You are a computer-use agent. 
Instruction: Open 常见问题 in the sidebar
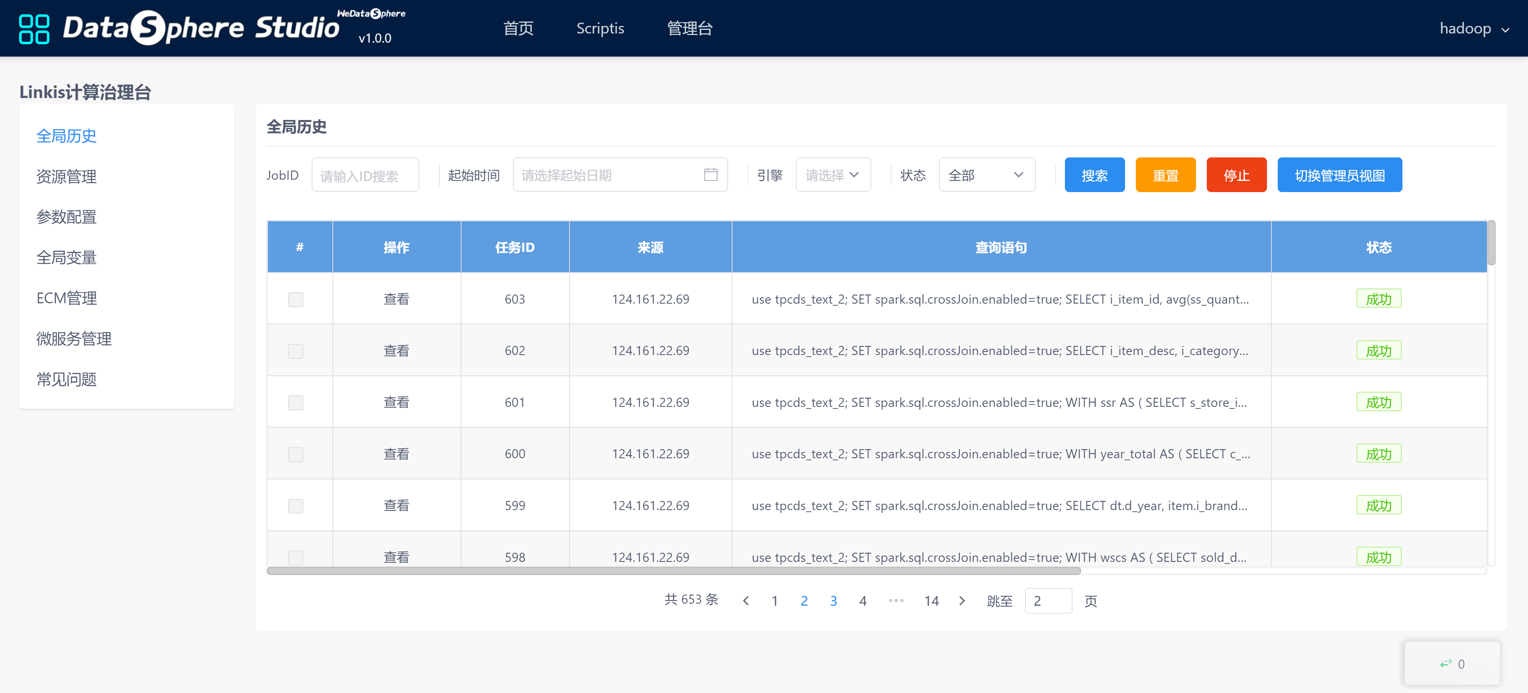click(67, 379)
